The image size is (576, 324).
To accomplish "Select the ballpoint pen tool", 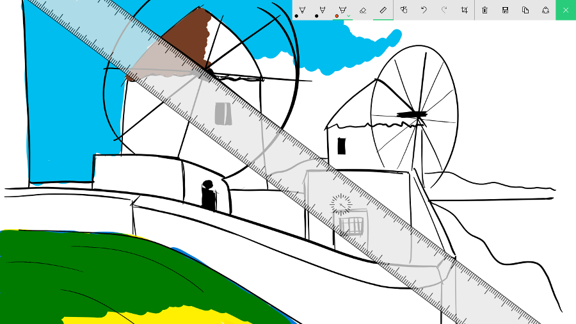I will pos(302,10).
